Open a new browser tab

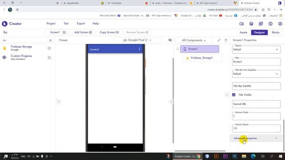pyautogui.click(x=57, y=3)
